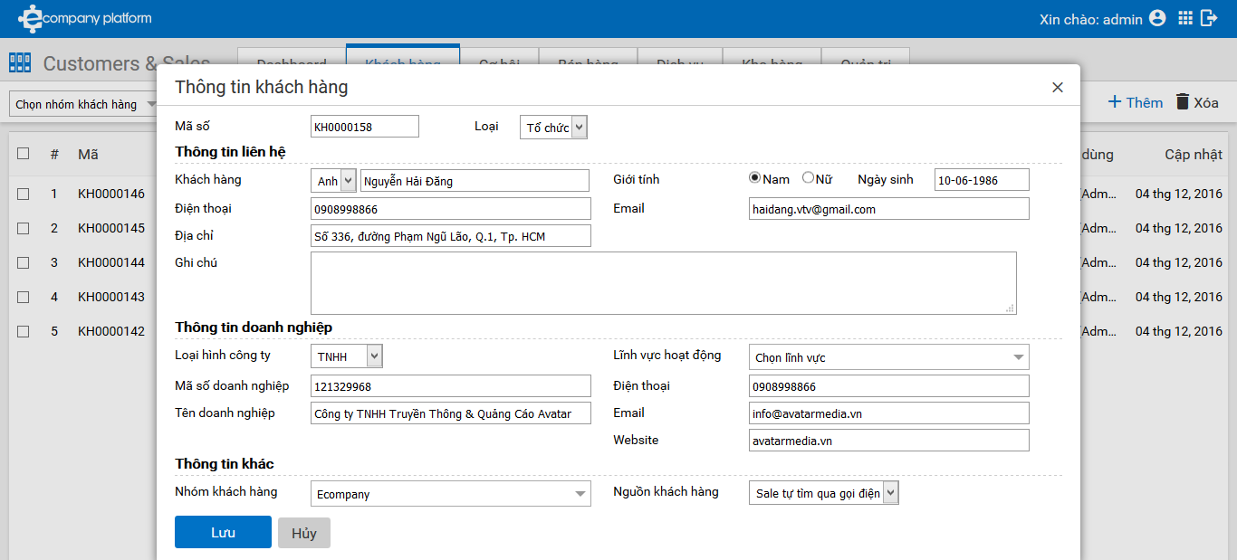Click the haidang.vtv@gmail.com email field
Image resolution: width=1237 pixels, height=560 pixels.
[x=889, y=209]
